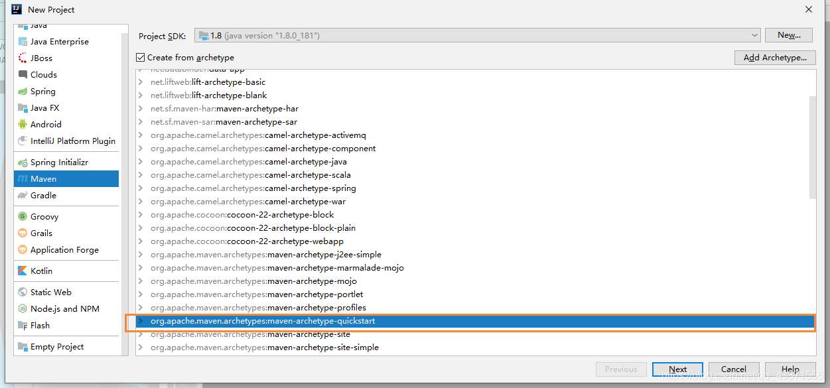Click the IntelliJ logo in title bar
Screen dimensions: 830x388
point(17,9)
